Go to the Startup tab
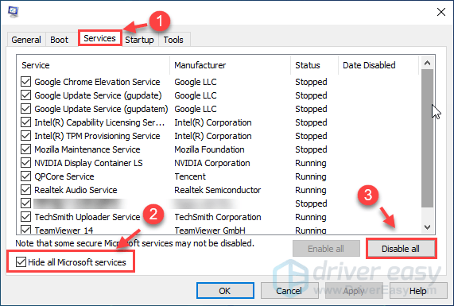 click(x=140, y=40)
